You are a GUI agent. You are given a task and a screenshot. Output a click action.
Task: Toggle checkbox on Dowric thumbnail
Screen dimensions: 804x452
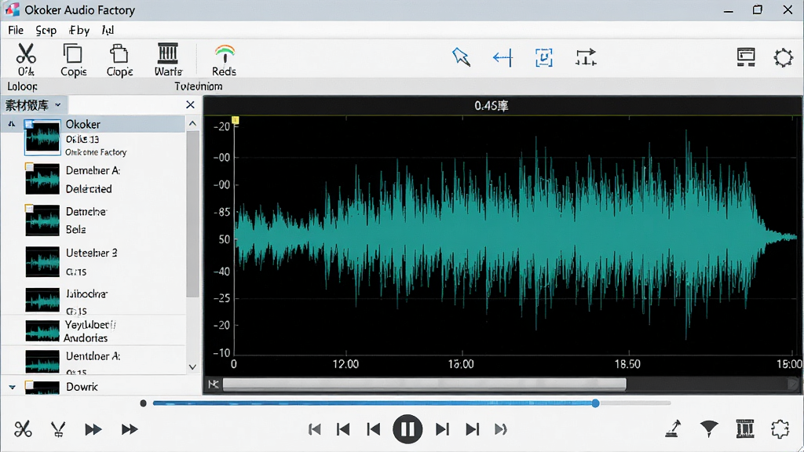pyautogui.click(x=29, y=384)
